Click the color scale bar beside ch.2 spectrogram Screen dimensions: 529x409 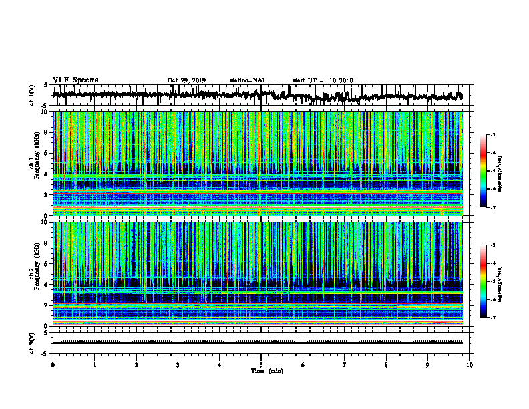coord(483,281)
